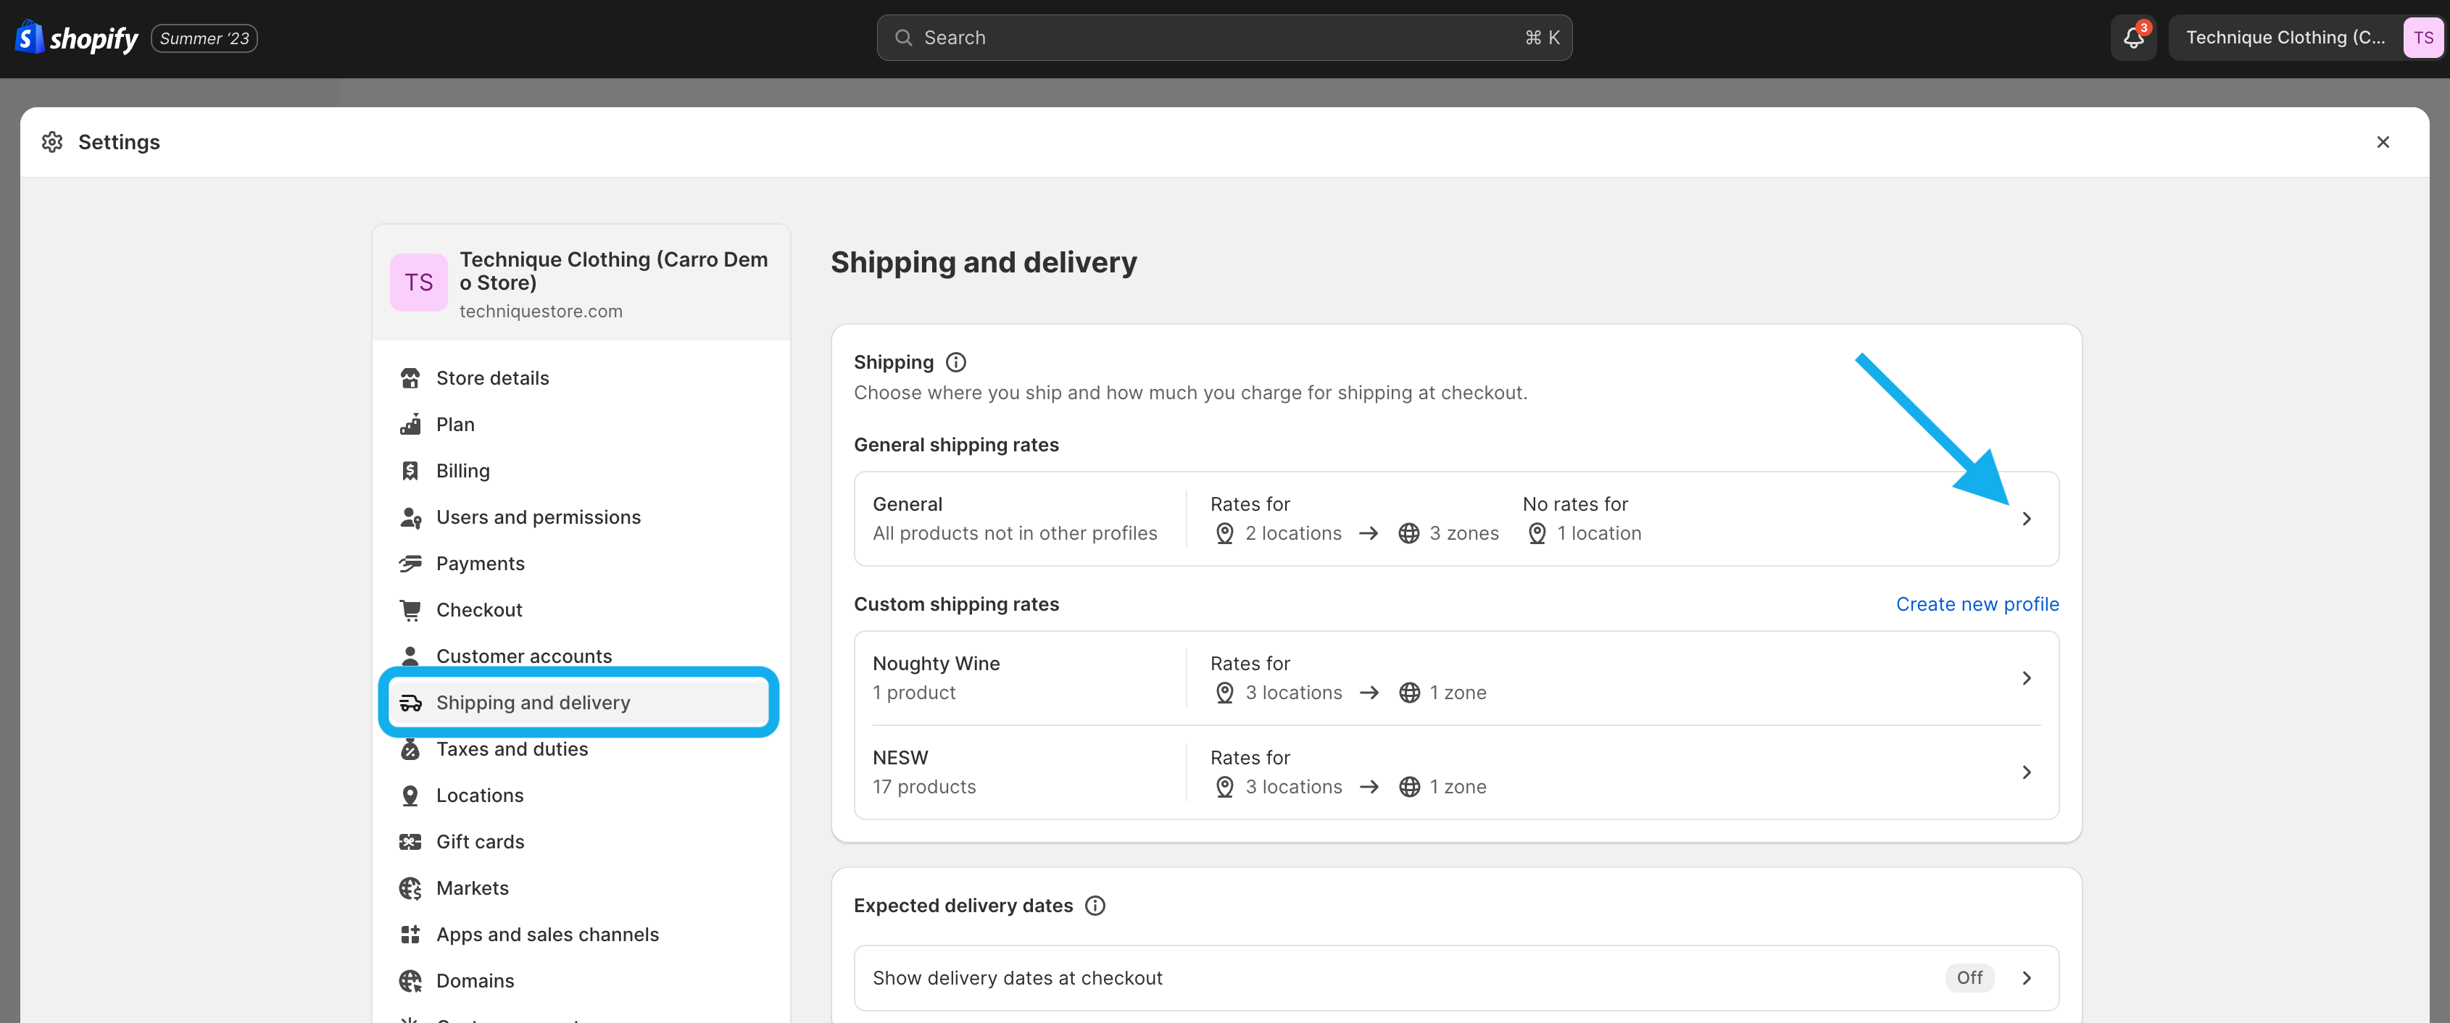Screen dimensions: 2450x1023
Task: Expand the Noughty Wine shipping profile
Action: click(2026, 678)
